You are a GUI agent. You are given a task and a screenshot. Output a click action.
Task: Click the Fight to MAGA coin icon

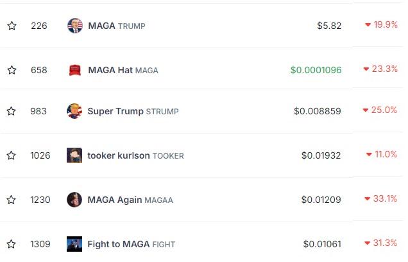[x=74, y=244]
